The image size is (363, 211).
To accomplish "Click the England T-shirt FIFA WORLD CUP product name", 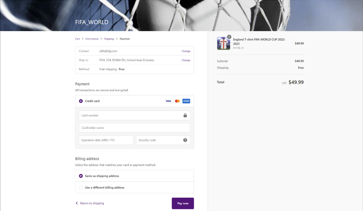I will point(259,41).
